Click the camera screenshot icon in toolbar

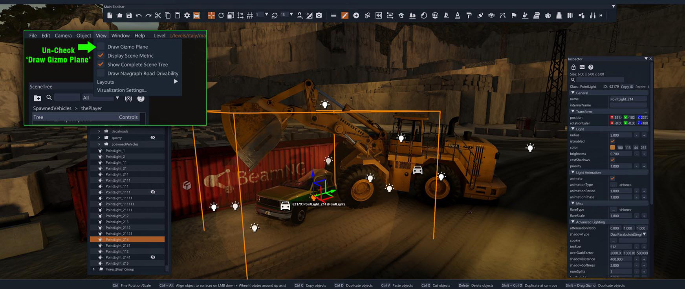pos(319,16)
